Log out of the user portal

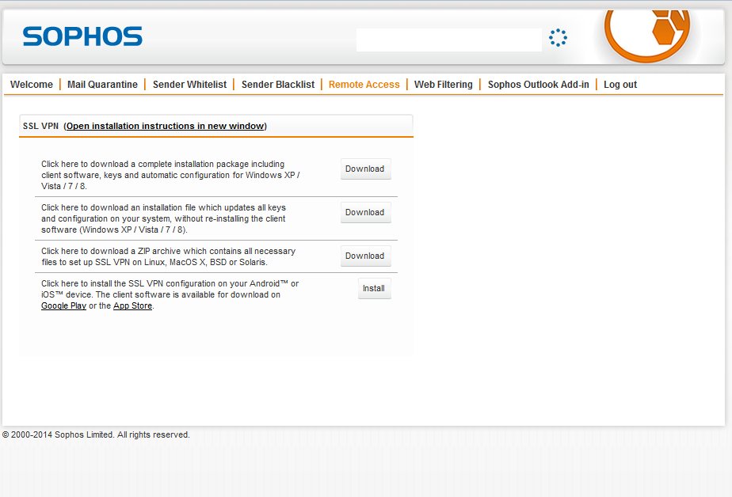[x=620, y=85]
